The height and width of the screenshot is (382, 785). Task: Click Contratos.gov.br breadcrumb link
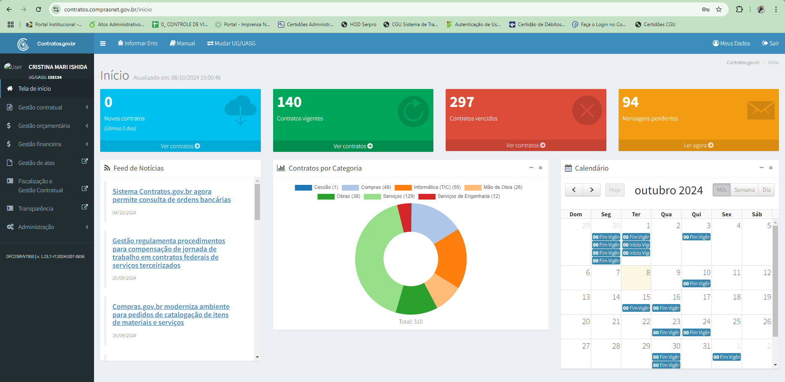point(743,62)
